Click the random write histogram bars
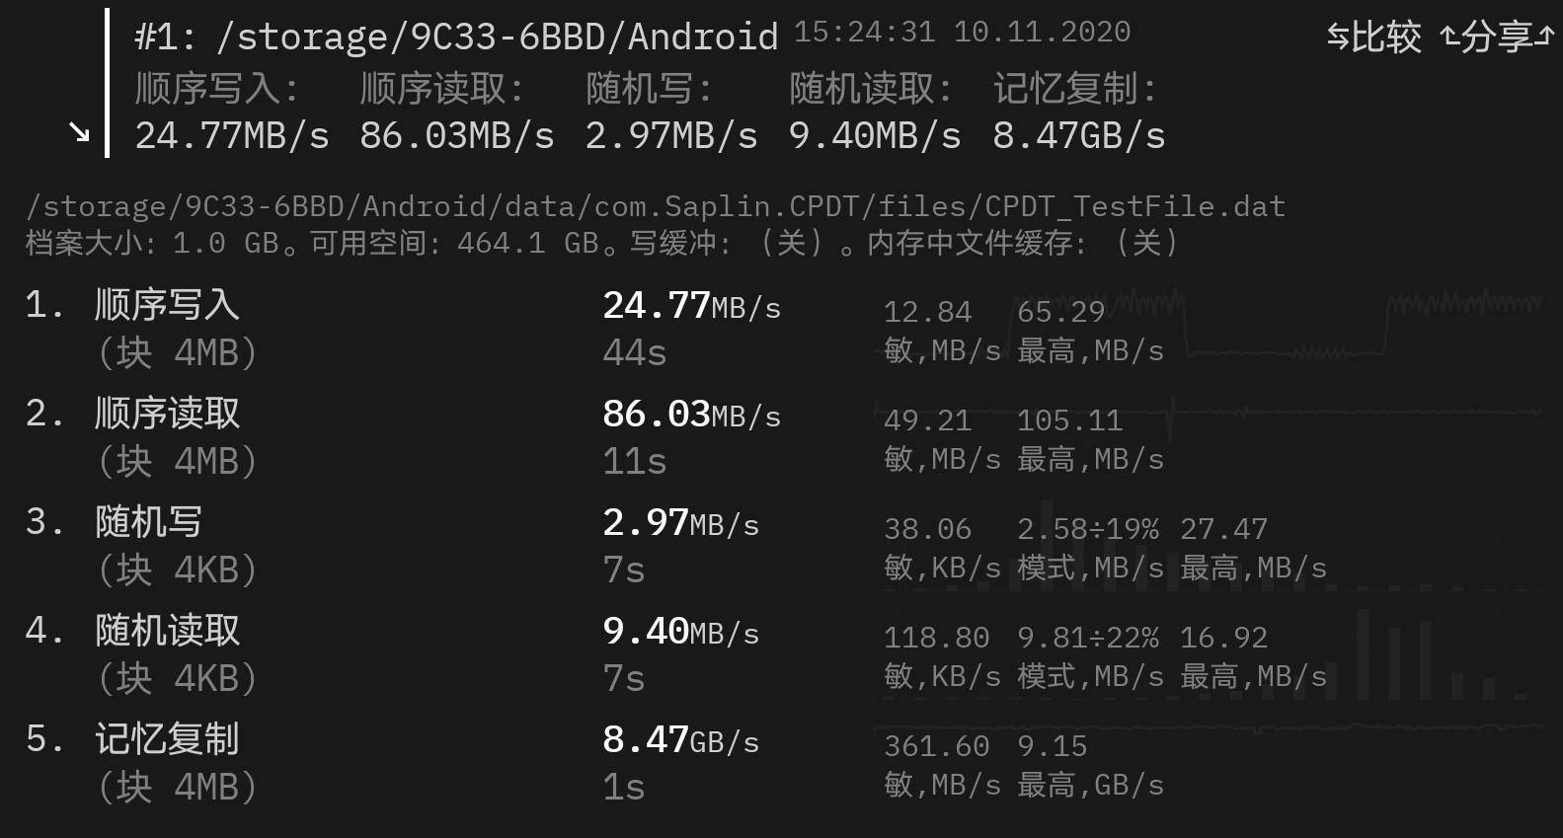1563x838 pixels. 1209,553
